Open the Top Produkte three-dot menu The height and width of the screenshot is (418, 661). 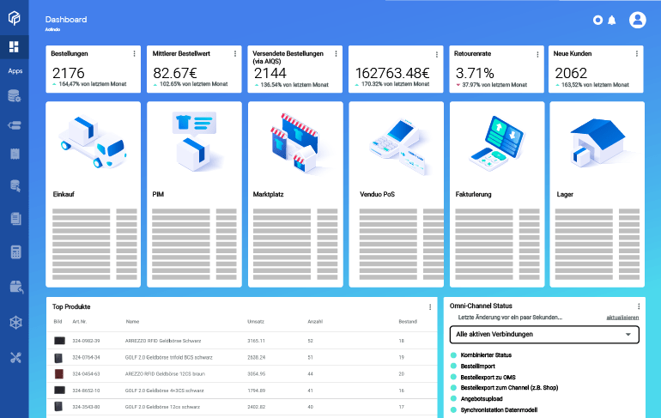click(x=429, y=306)
